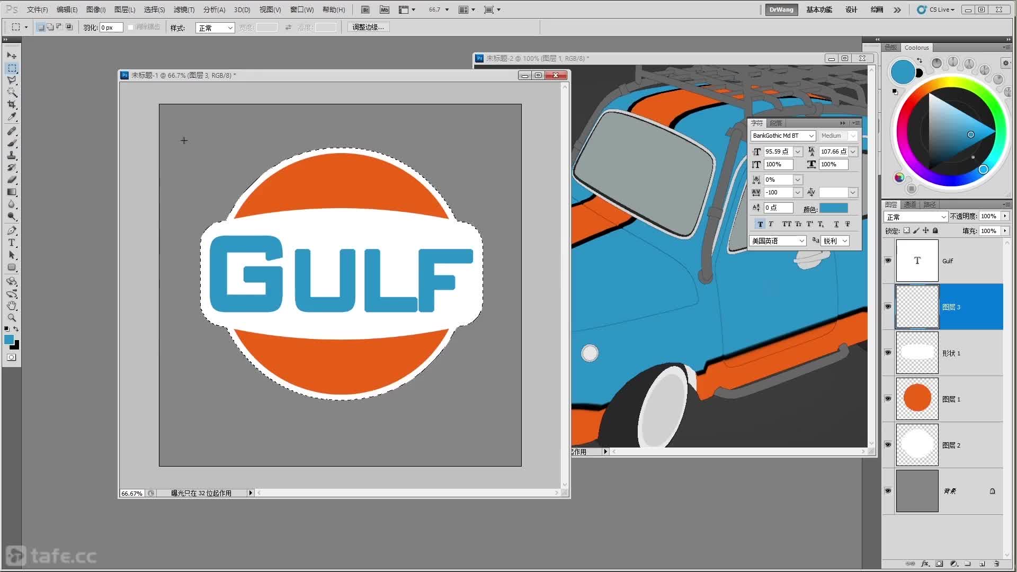
Task: Select the Magic Wand tool
Action: click(x=12, y=93)
